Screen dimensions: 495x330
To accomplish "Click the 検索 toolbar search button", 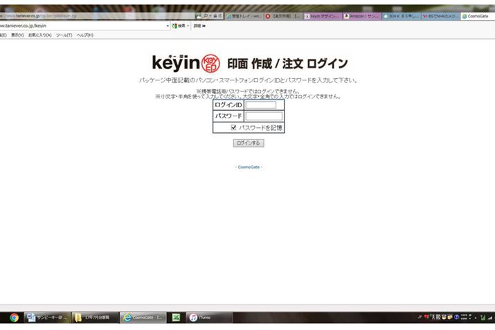I will tap(179, 26).
